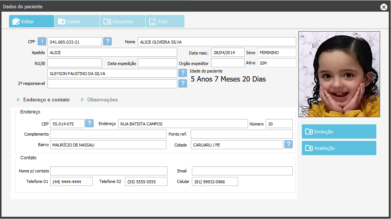Select the Endereço e contato tab

pyautogui.click(x=46, y=100)
